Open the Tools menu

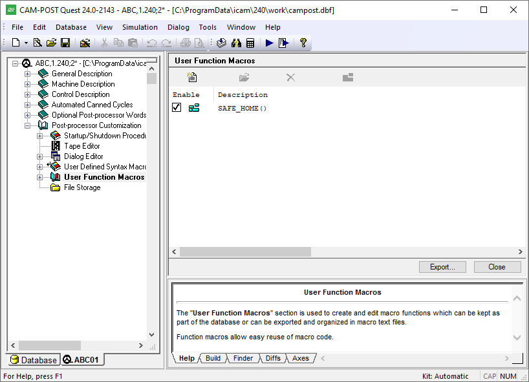point(208,27)
